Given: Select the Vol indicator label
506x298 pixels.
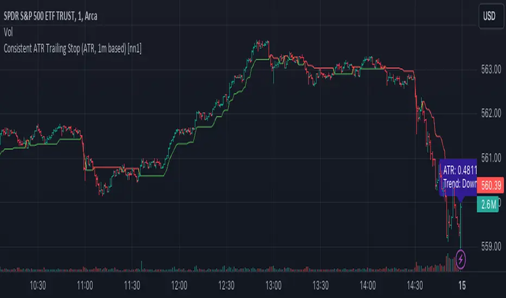Looking at the screenshot, I should click(x=8, y=32).
